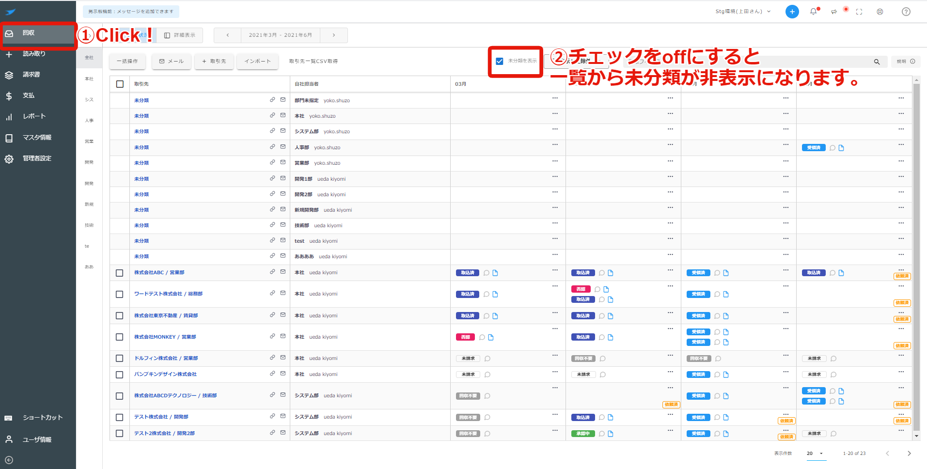Go to previous page of results

887,454
